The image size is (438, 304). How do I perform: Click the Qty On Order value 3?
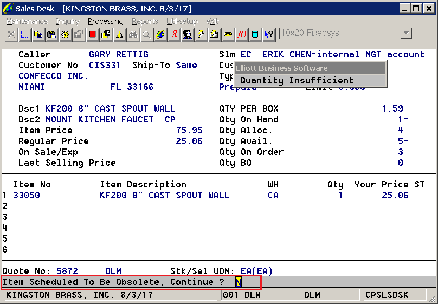401,152
